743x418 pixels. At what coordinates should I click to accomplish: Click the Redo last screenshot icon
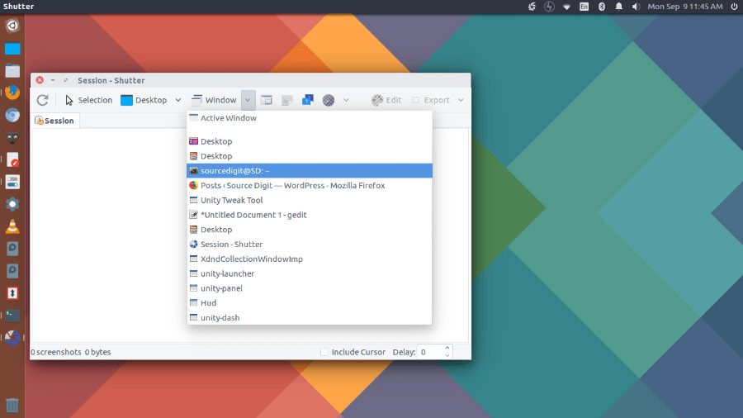[43, 100]
